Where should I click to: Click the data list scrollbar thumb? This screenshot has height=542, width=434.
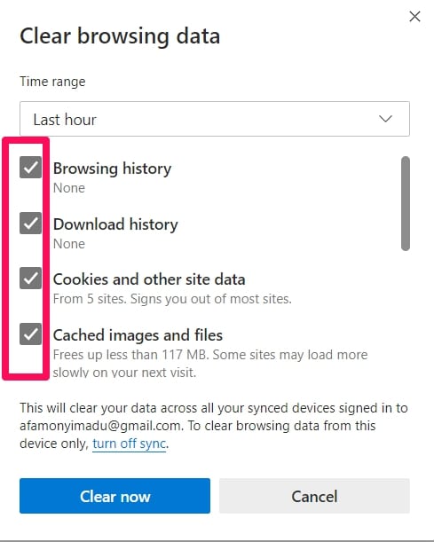tap(406, 203)
